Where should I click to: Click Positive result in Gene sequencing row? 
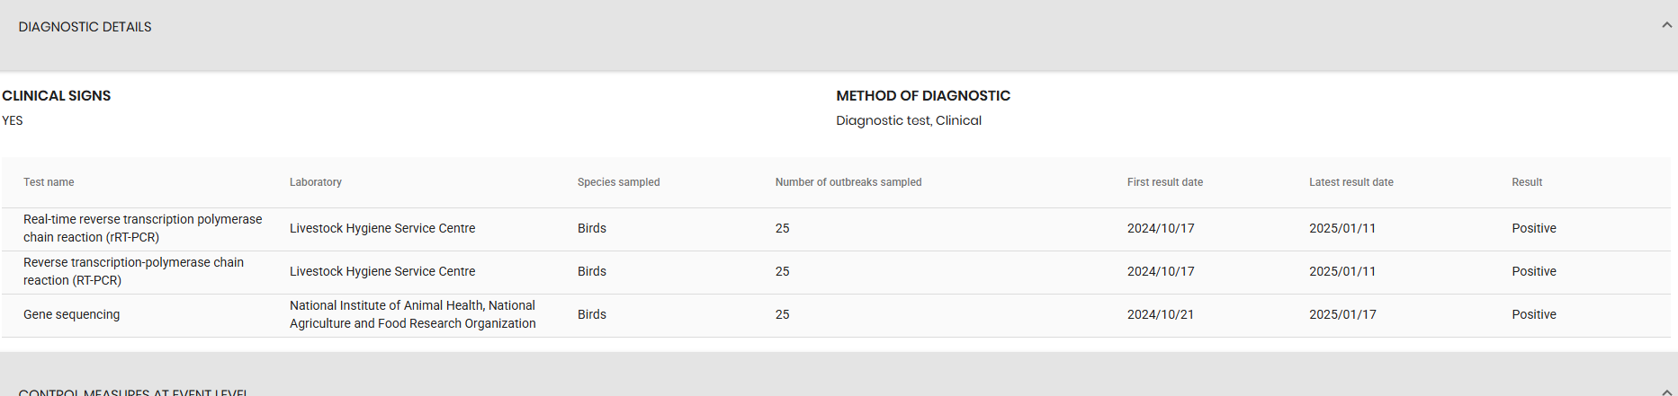1534,315
